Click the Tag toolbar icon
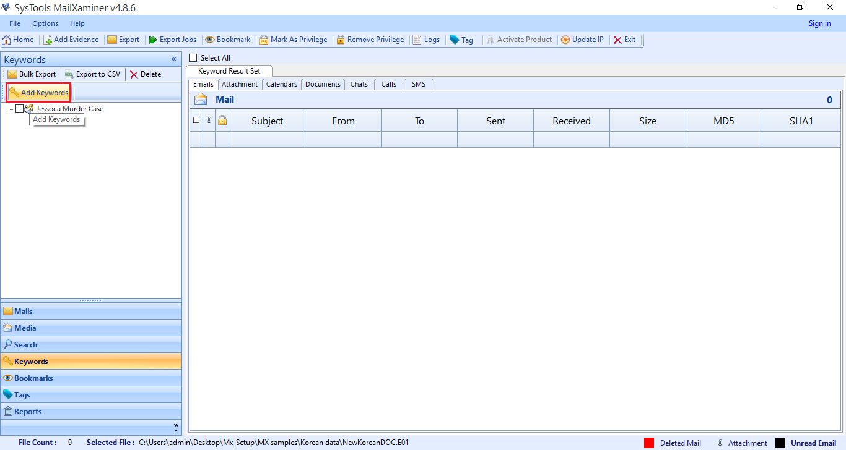This screenshot has width=846, height=450. click(x=455, y=40)
